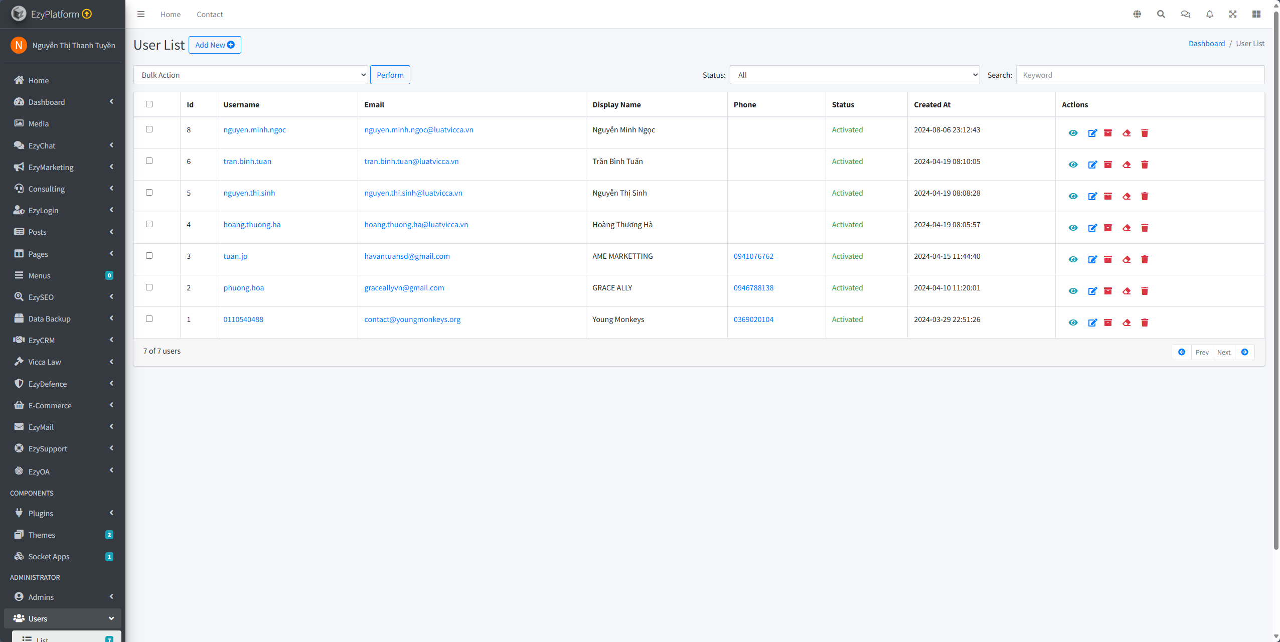The image size is (1280, 642).
Task: Check the select-all checkbox in table header
Action: click(149, 104)
